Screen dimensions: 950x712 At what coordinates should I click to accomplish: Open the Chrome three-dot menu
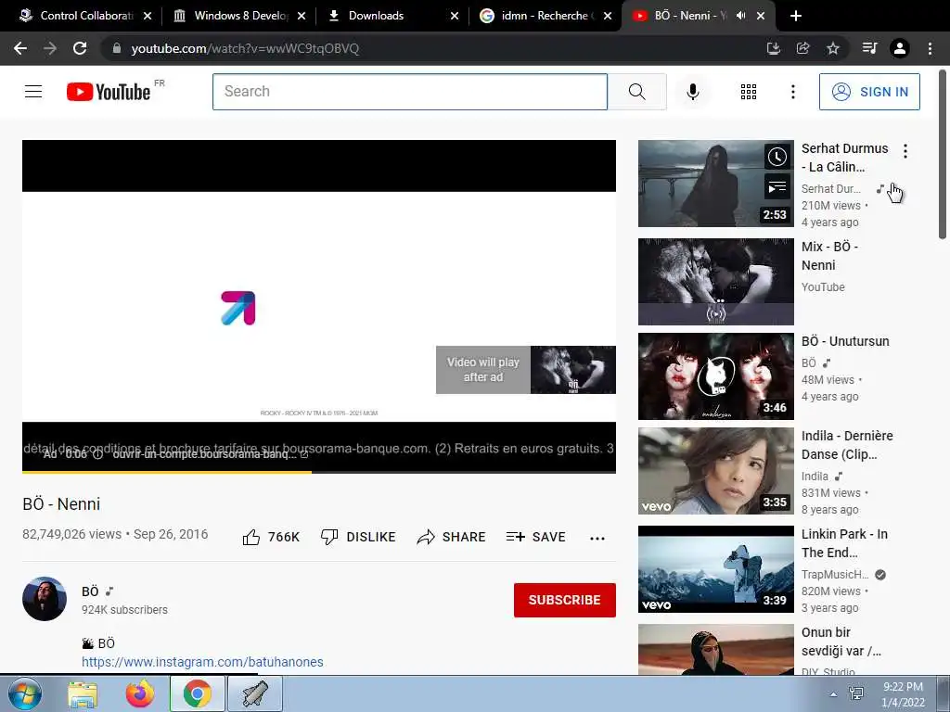930,48
